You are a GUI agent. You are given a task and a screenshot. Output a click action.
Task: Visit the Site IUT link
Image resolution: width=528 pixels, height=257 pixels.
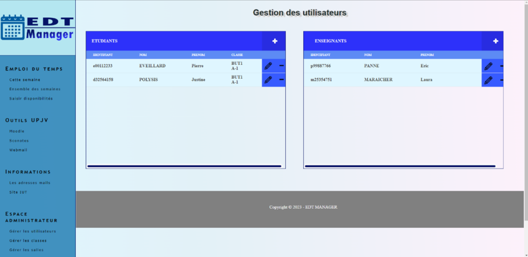point(18,192)
